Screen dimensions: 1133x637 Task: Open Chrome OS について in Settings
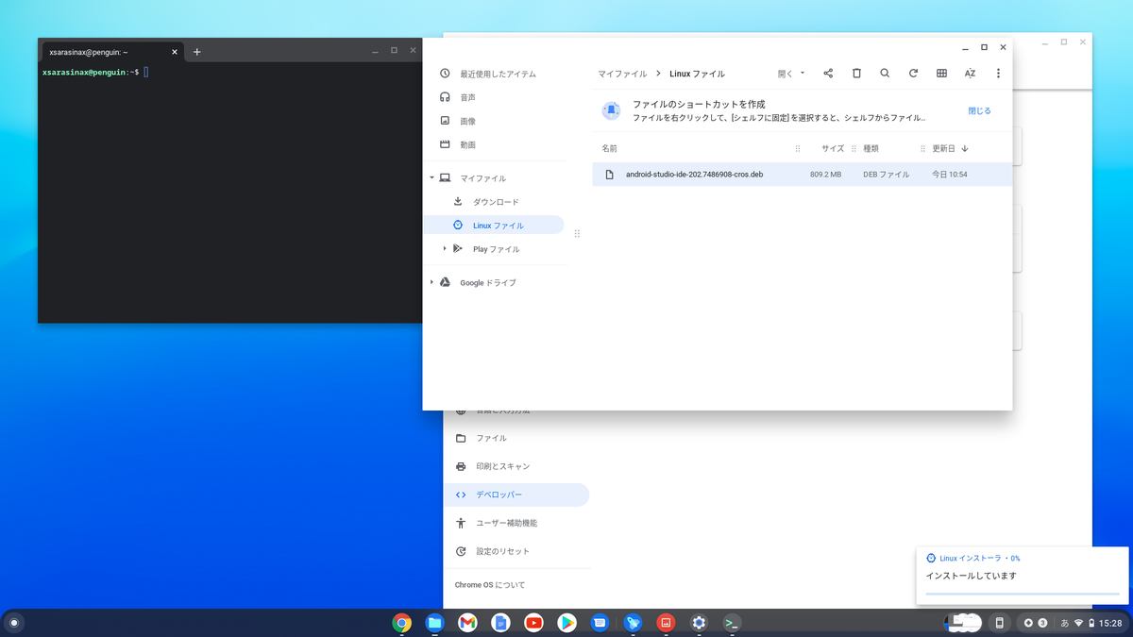[490, 585]
